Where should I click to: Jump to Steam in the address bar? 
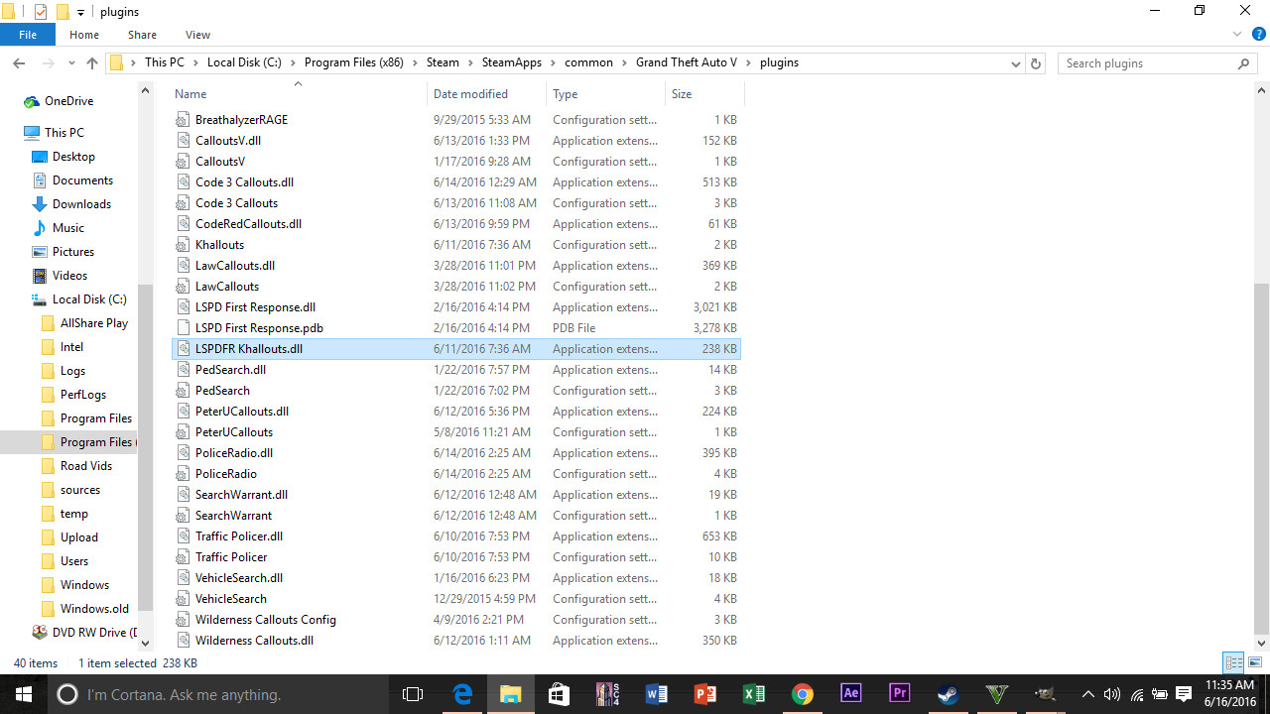443,62
